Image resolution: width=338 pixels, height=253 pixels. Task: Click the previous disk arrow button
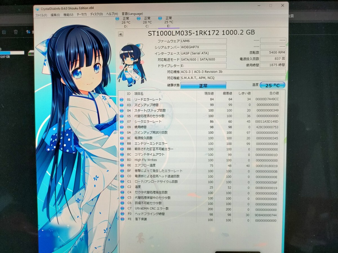coord(121,34)
